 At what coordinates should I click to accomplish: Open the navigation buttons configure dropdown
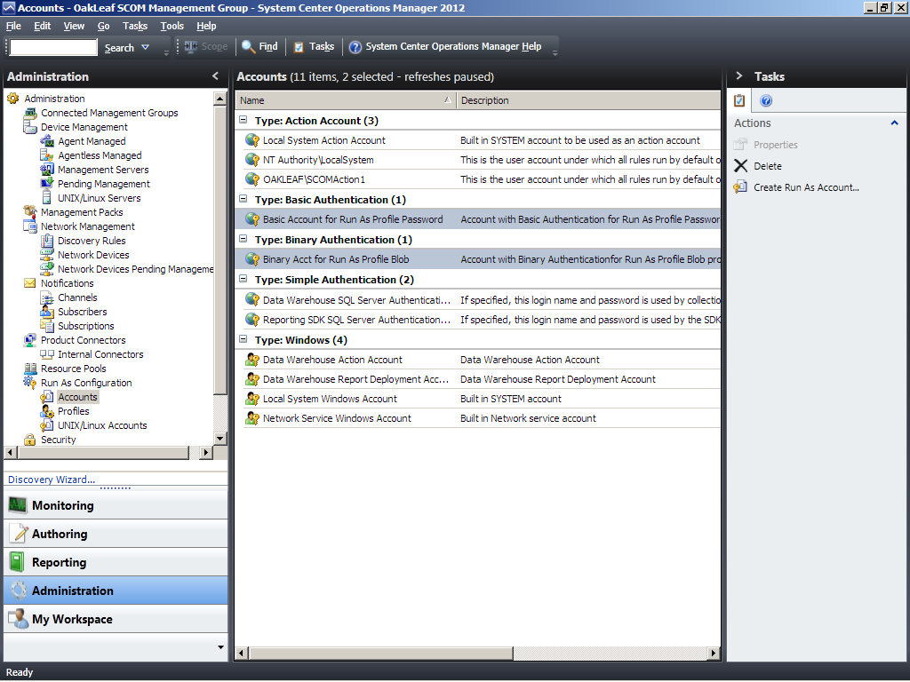click(x=220, y=647)
